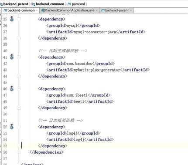Collapse the dependency block at line 35
Viewport: 188px width, 165px height.
(19, 19)
